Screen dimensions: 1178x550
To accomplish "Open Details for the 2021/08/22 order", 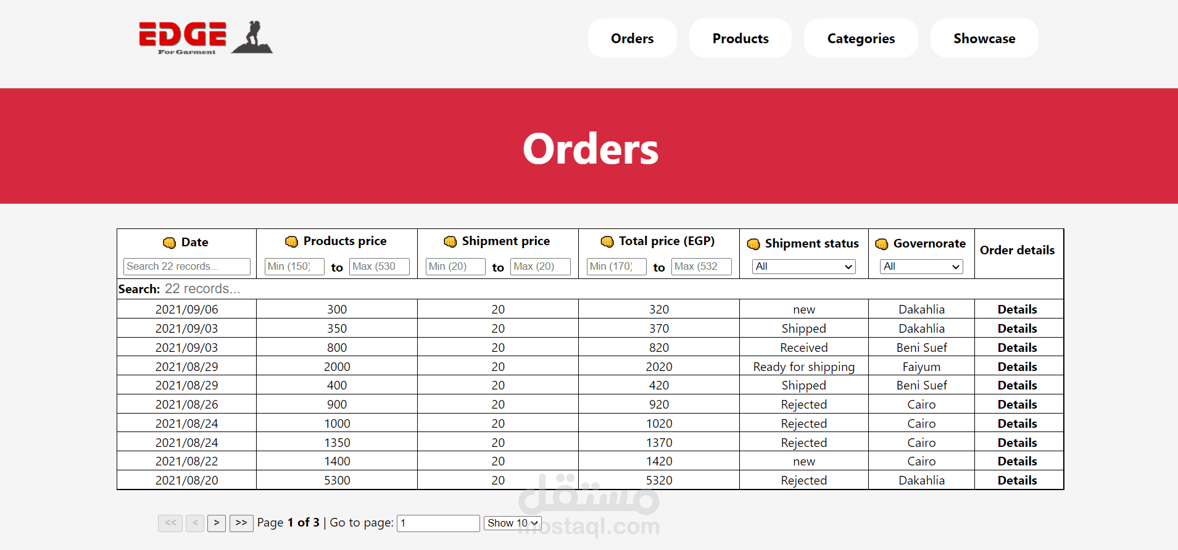I will click(x=1017, y=461).
